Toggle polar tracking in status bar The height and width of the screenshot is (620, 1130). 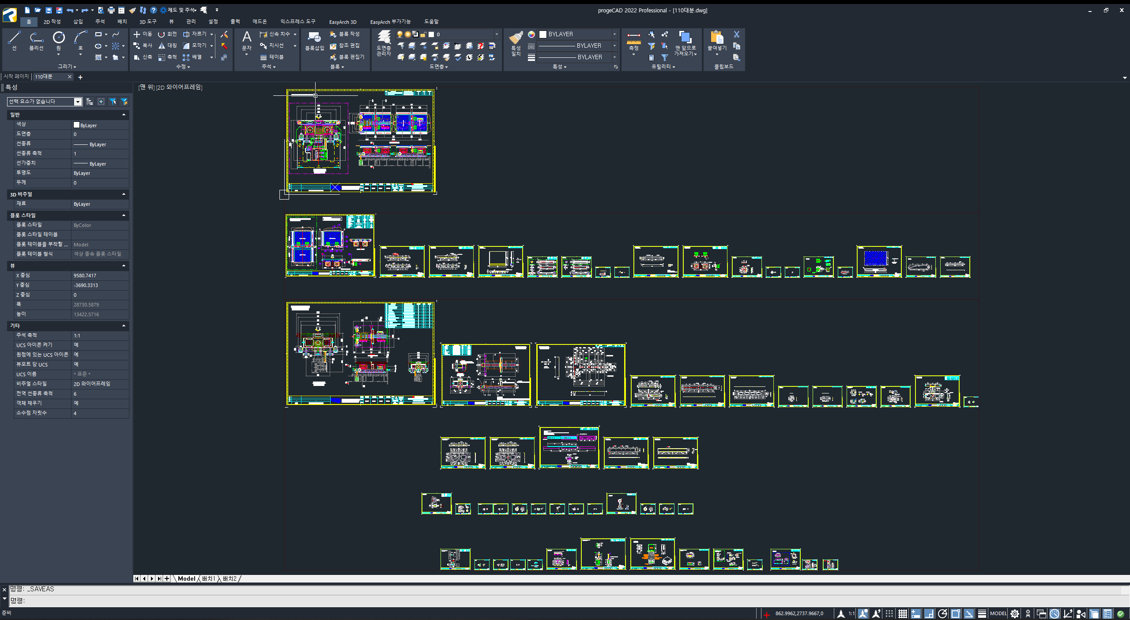click(x=942, y=613)
